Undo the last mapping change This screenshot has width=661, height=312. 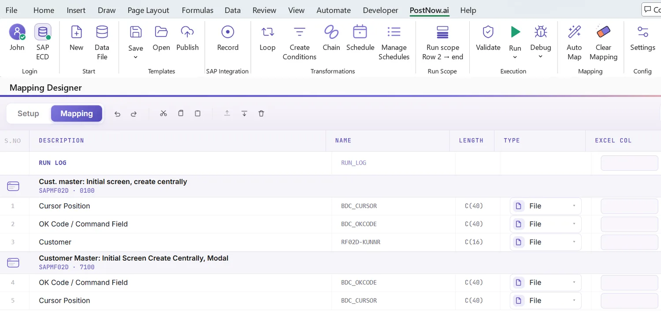(x=117, y=114)
